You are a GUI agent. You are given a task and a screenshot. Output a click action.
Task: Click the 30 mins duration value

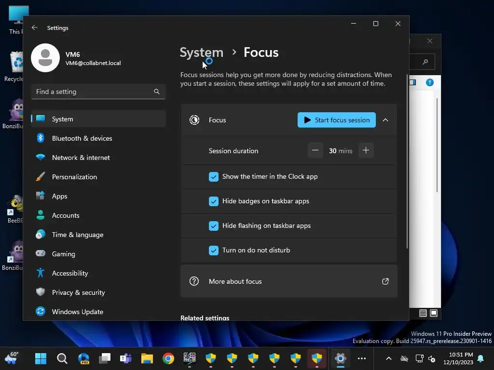pos(341,151)
